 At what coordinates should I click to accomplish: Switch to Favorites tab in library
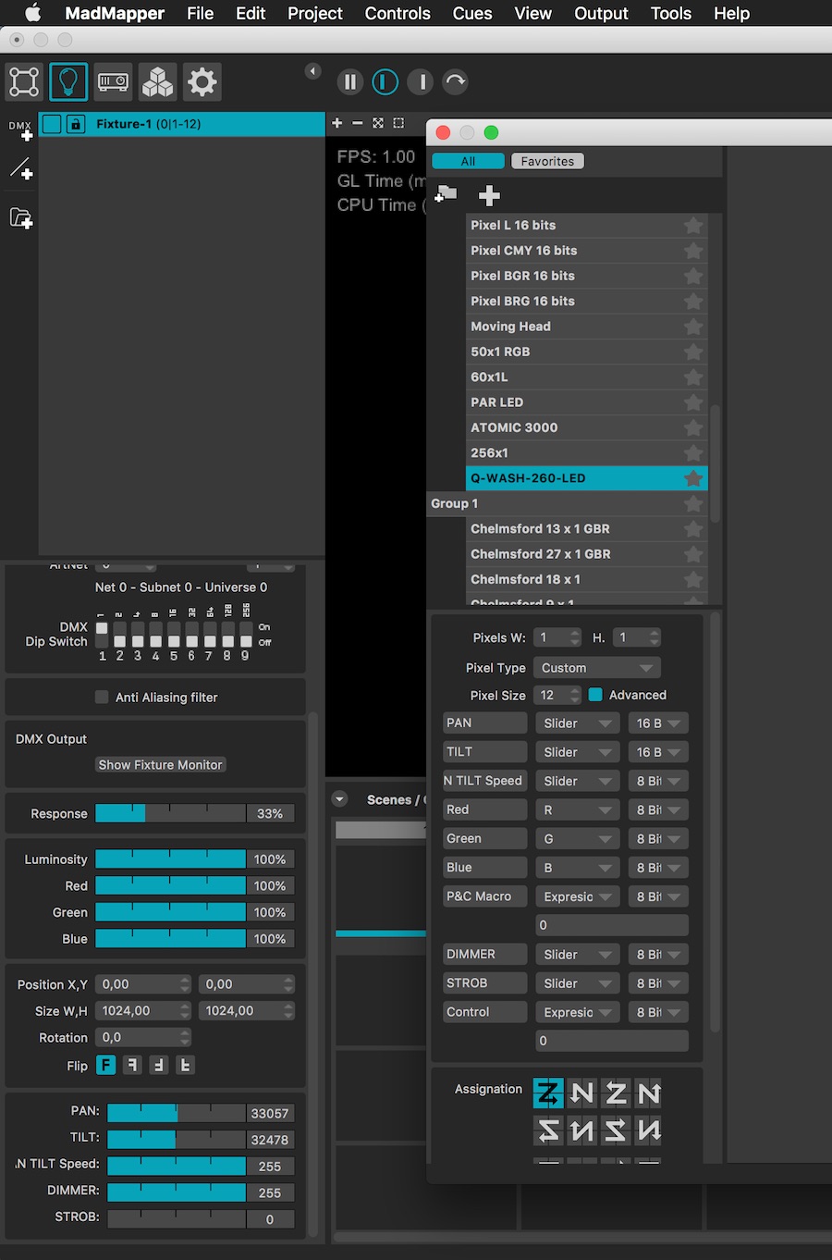pyautogui.click(x=547, y=161)
